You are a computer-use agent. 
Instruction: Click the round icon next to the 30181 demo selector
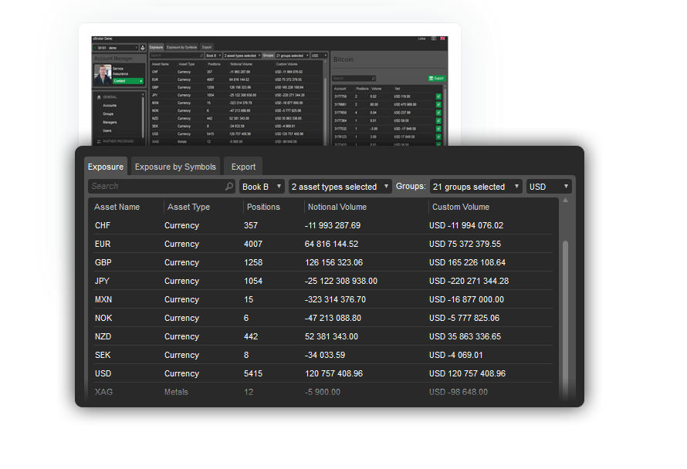pos(142,48)
